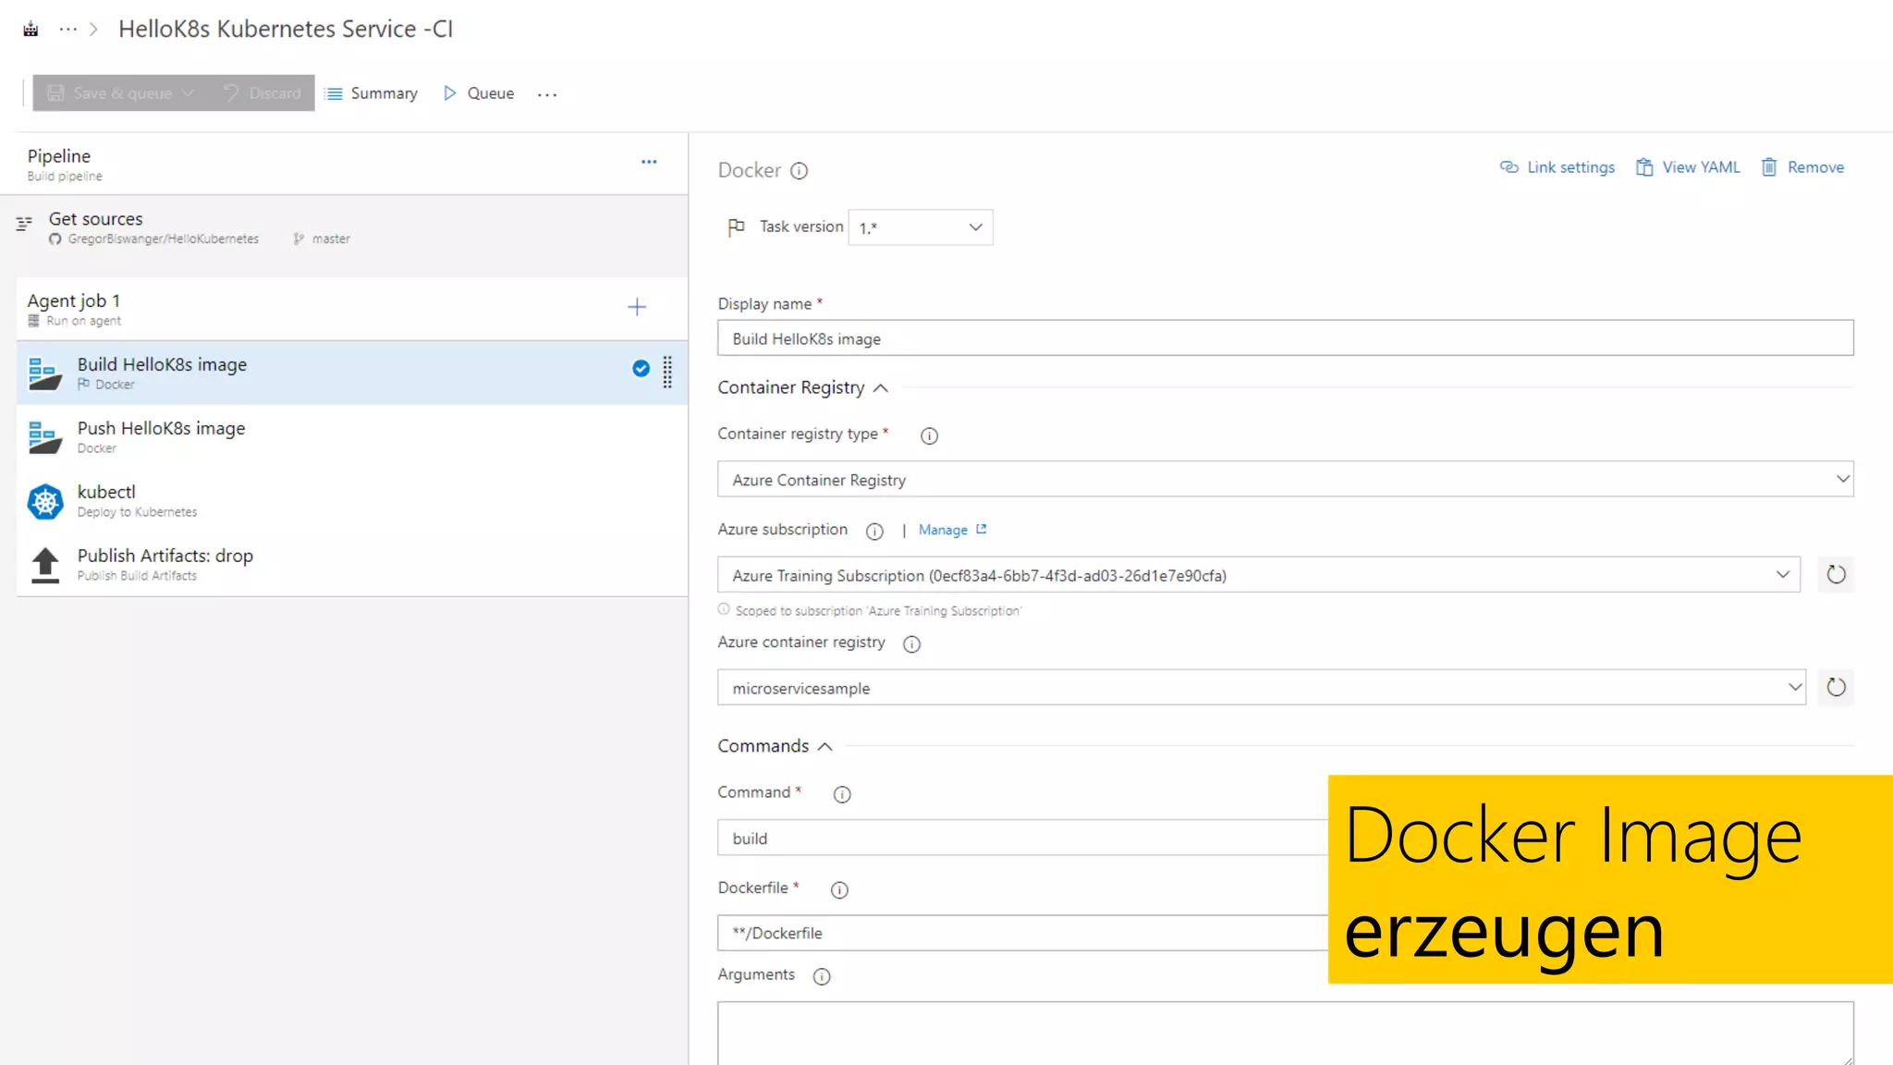Refresh Azure container registry list
The width and height of the screenshot is (1893, 1065).
click(1836, 687)
